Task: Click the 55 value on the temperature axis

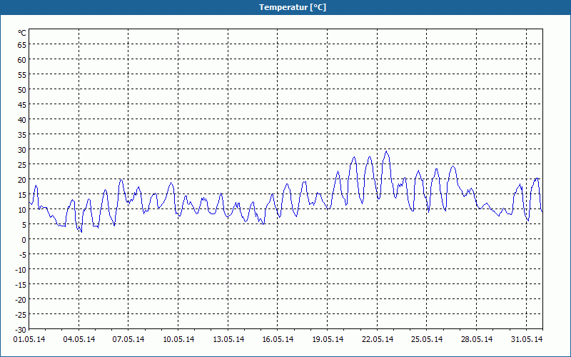Action: coord(22,75)
